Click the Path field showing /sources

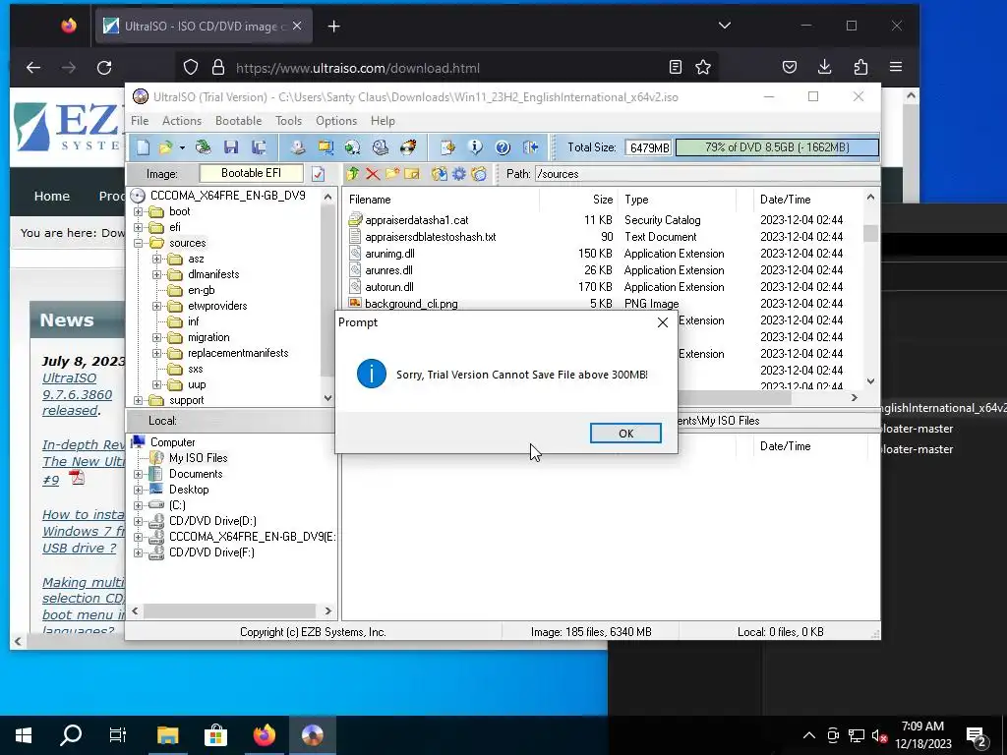[x=707, y=174]
